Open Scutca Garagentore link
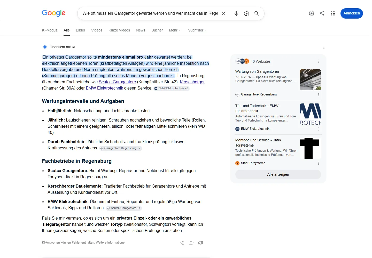372x258 pixels. [x=117, y=82]
